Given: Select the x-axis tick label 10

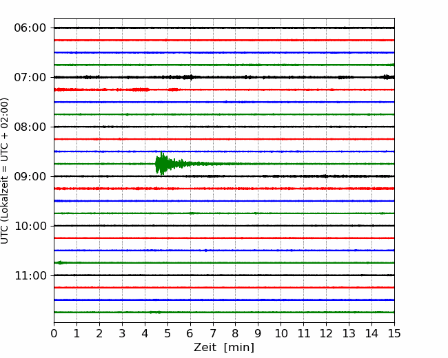Looking at the screenshot, I should 281,333.
